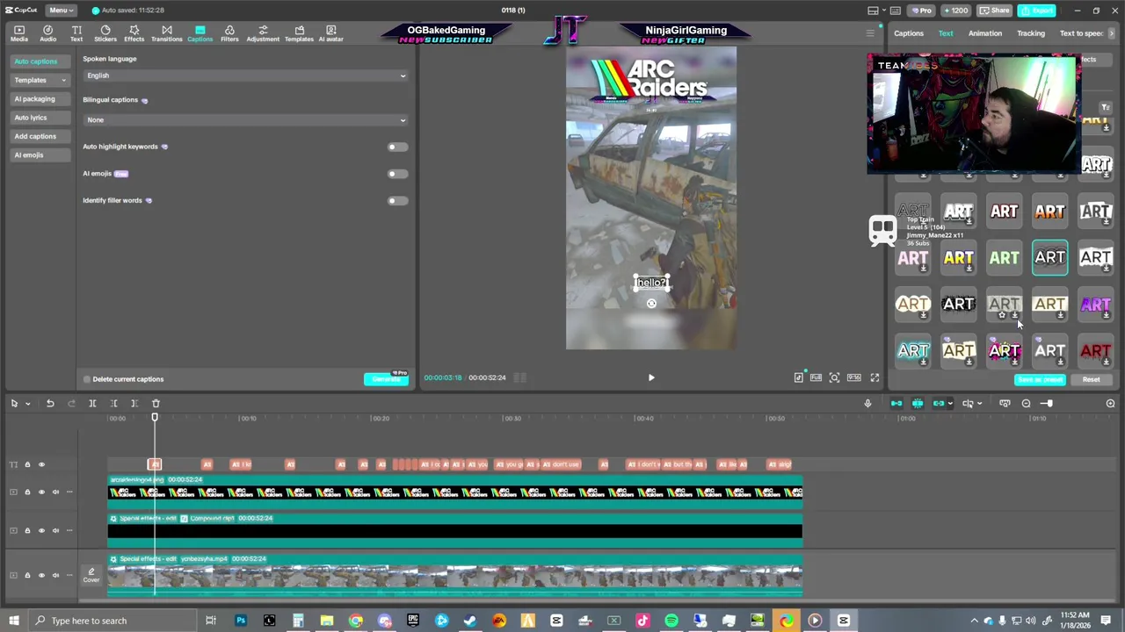The width and height of the screenshot is (1125, 632).
Task: Open the Spoken language English dropdown
Action: tap(245, 75)
